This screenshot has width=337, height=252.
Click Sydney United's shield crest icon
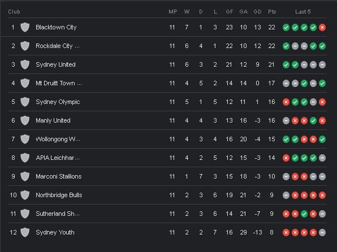click(x=25, y=64)
